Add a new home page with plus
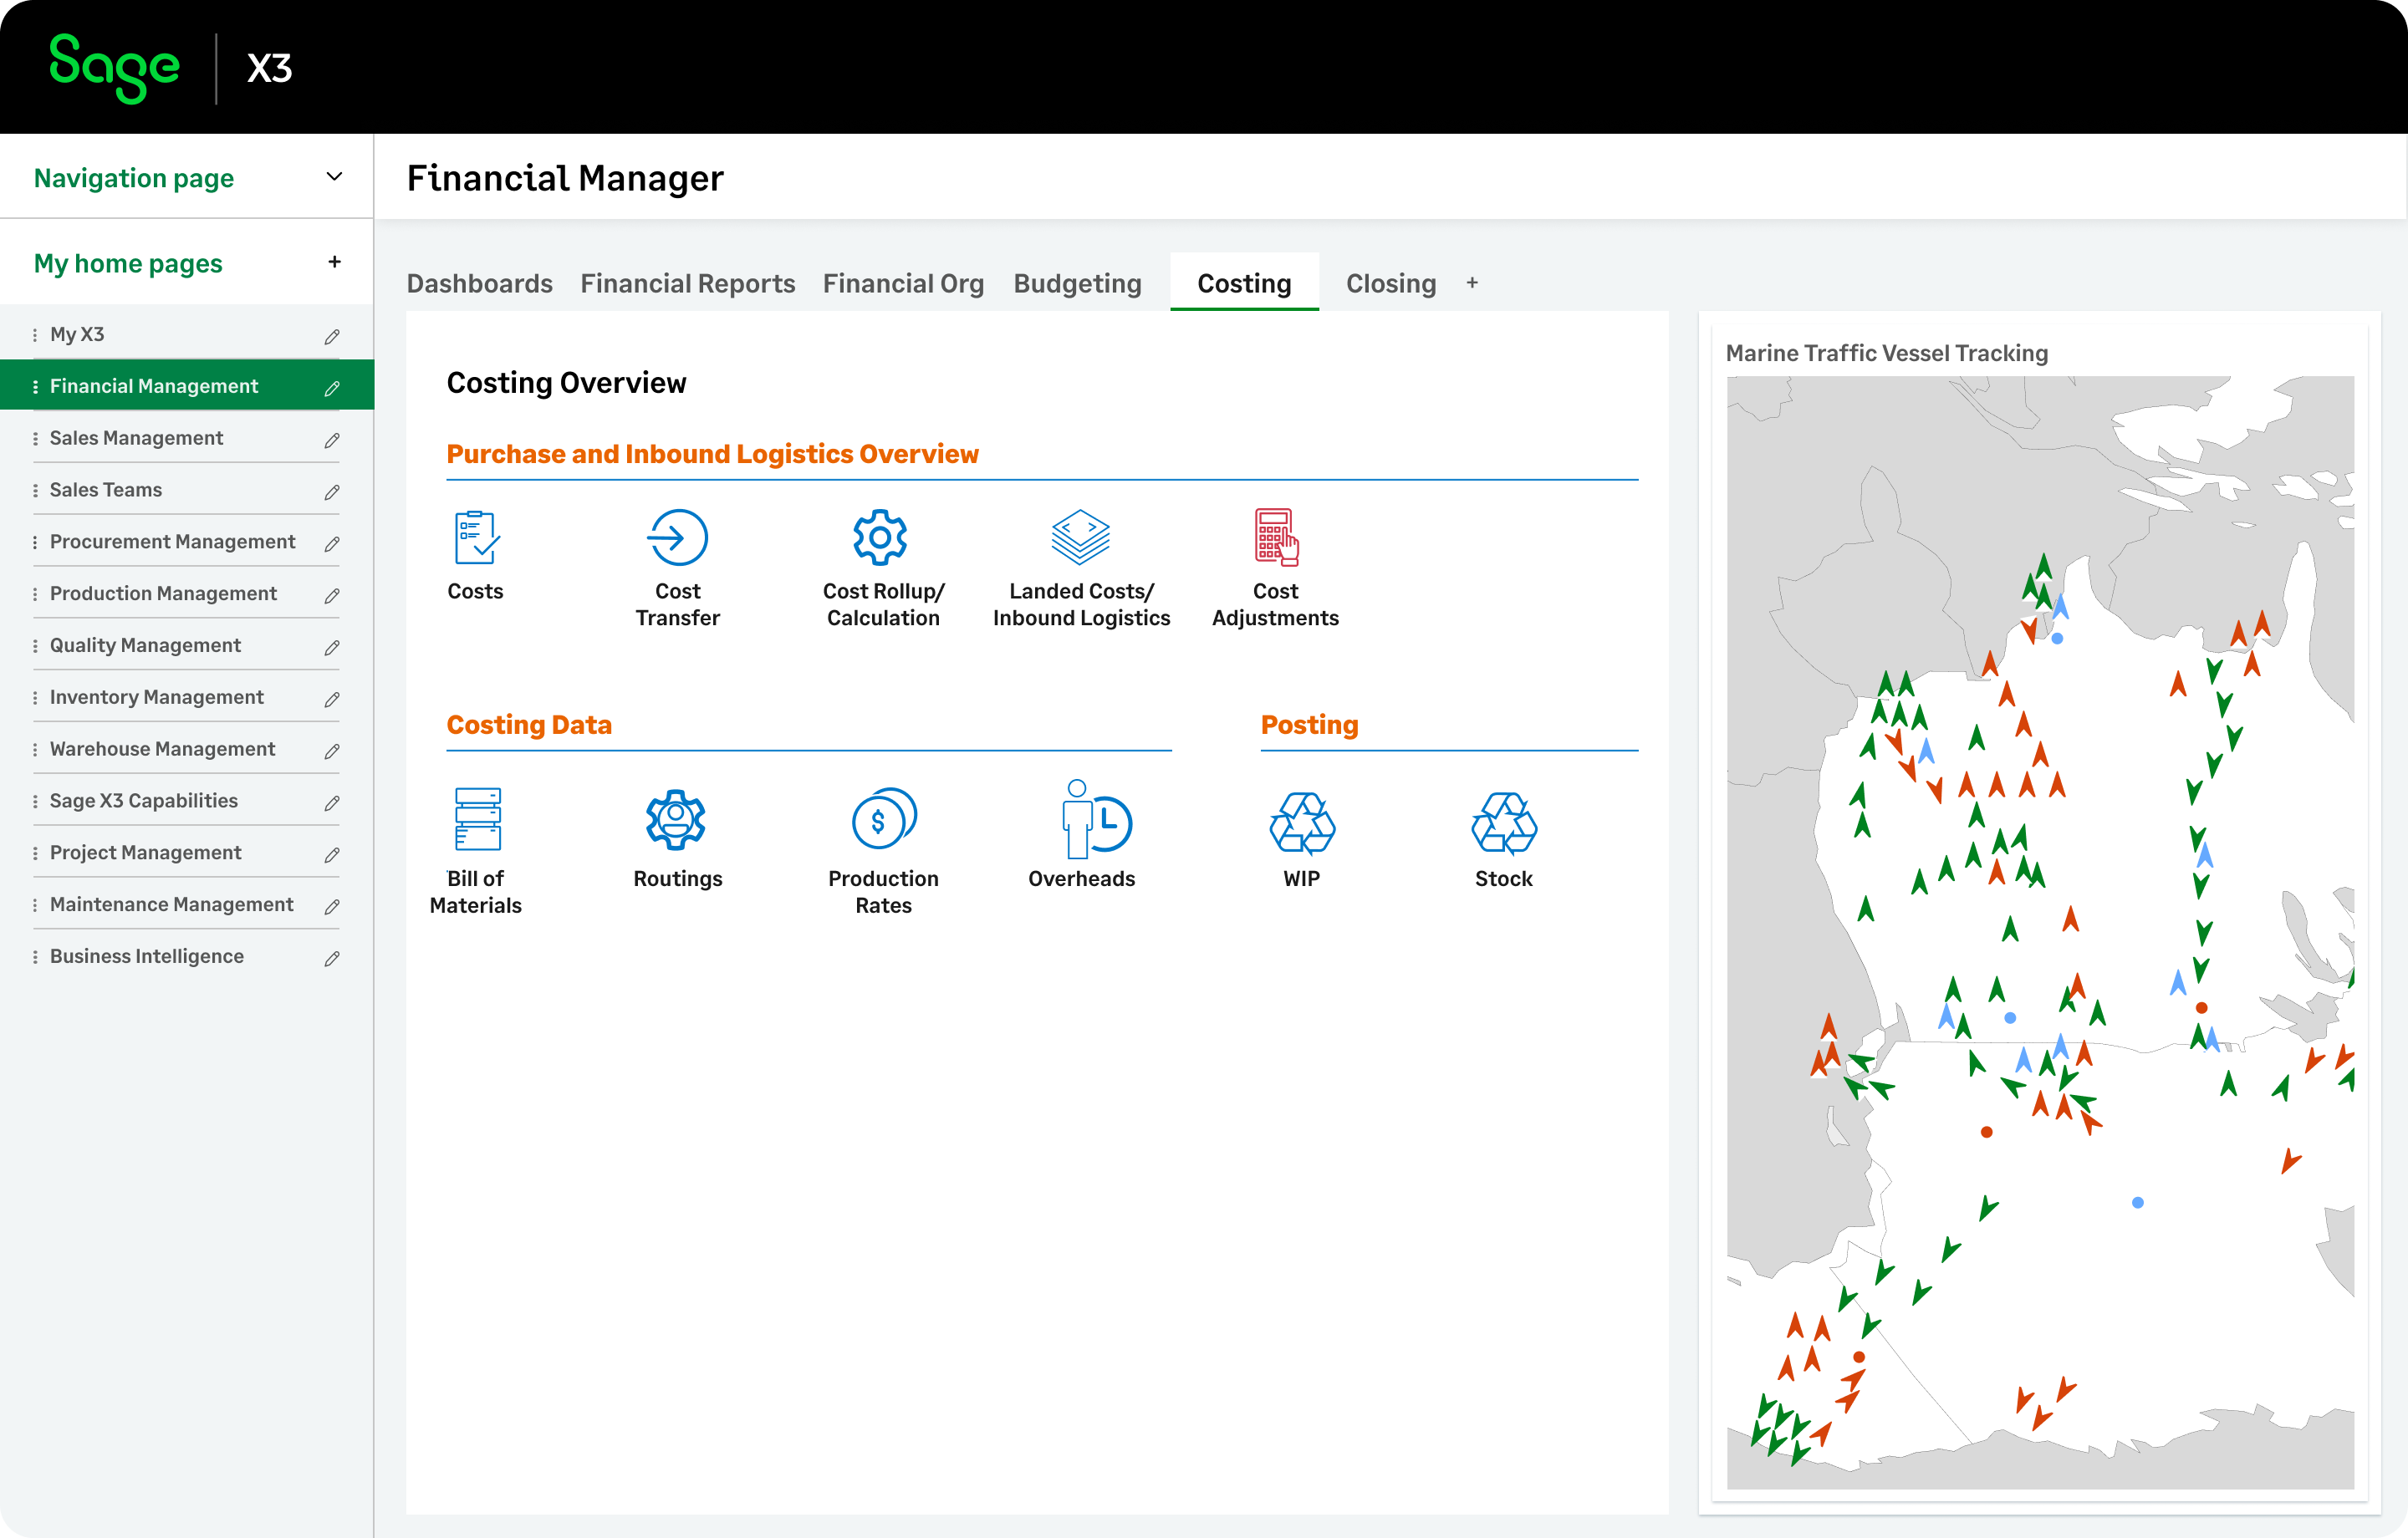Image resolution: width=2408 pixels, height=1538 pixels. [334, 262]
